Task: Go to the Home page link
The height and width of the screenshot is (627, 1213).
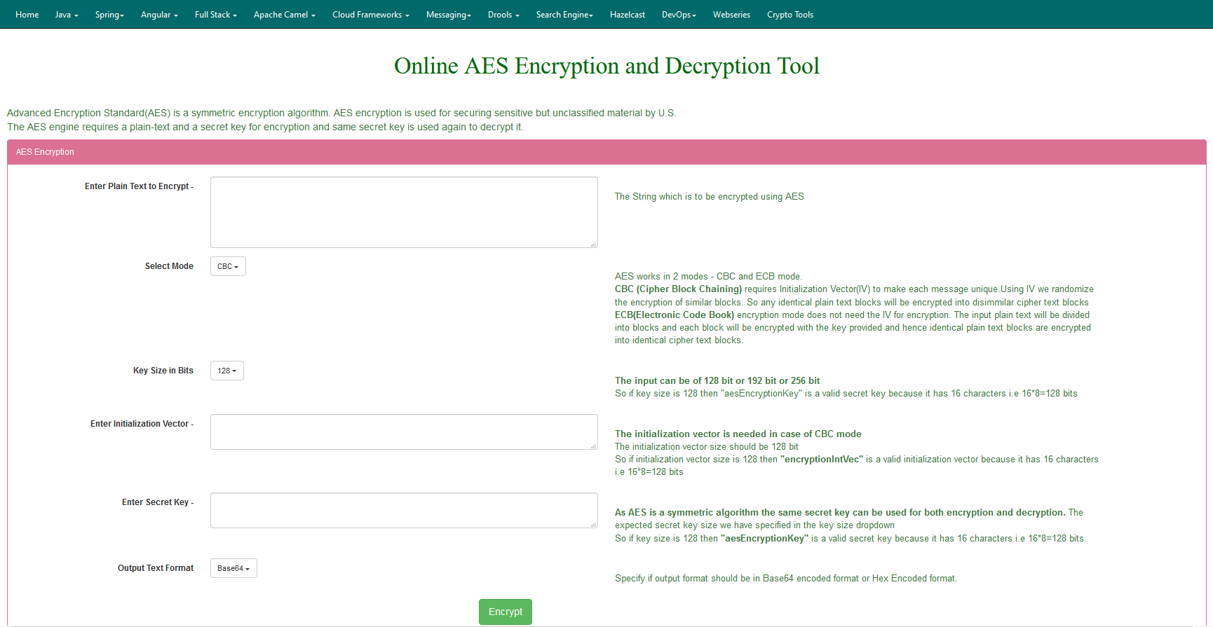Action: 27,15
